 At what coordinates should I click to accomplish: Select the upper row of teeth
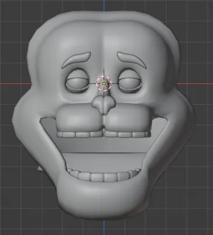(x=104, y=134)
